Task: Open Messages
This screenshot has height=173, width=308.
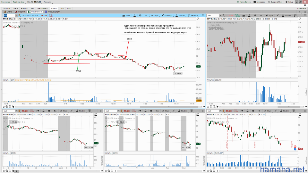Action: pyautogui.click(x=259, y=2)
